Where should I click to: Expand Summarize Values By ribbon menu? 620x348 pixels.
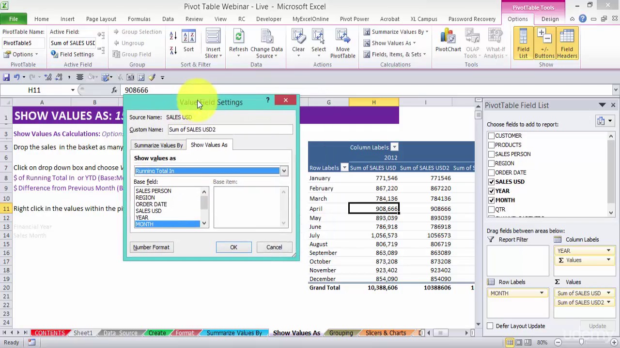tap(396, 32)
